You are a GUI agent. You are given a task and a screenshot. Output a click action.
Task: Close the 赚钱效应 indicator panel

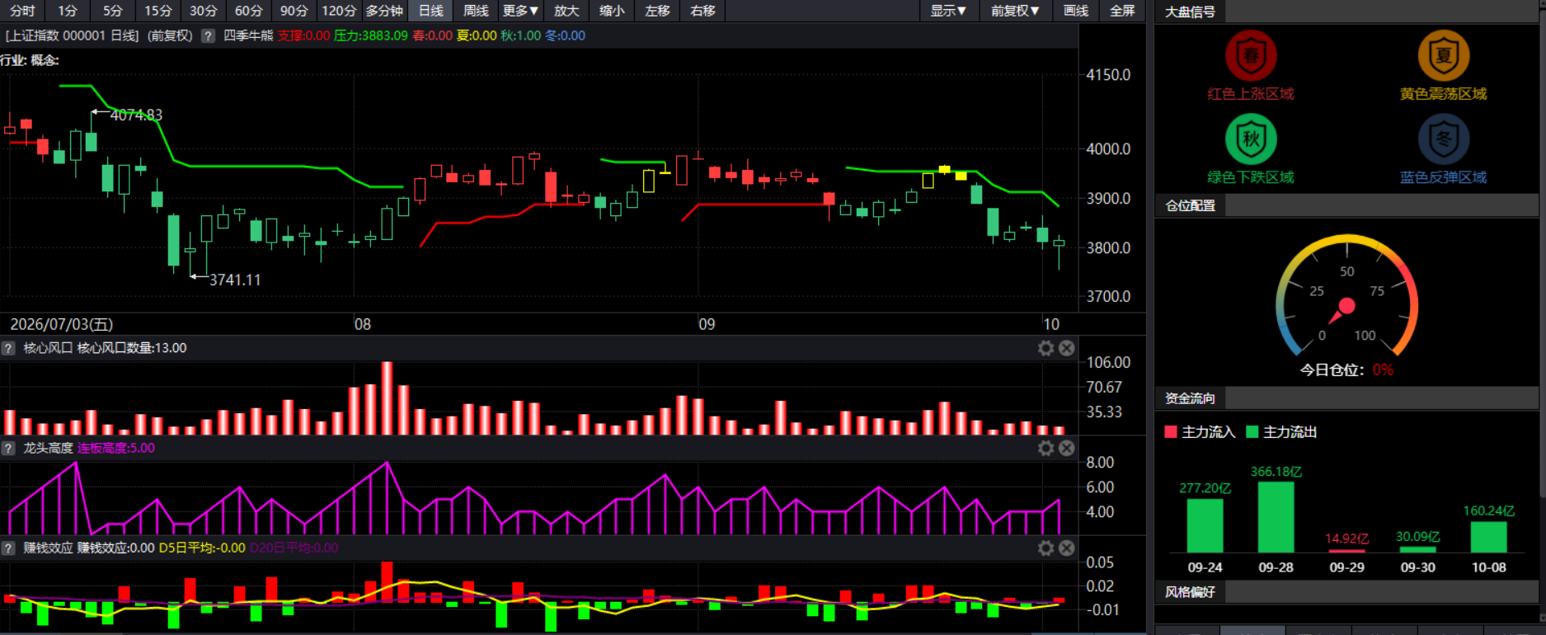1067,548
